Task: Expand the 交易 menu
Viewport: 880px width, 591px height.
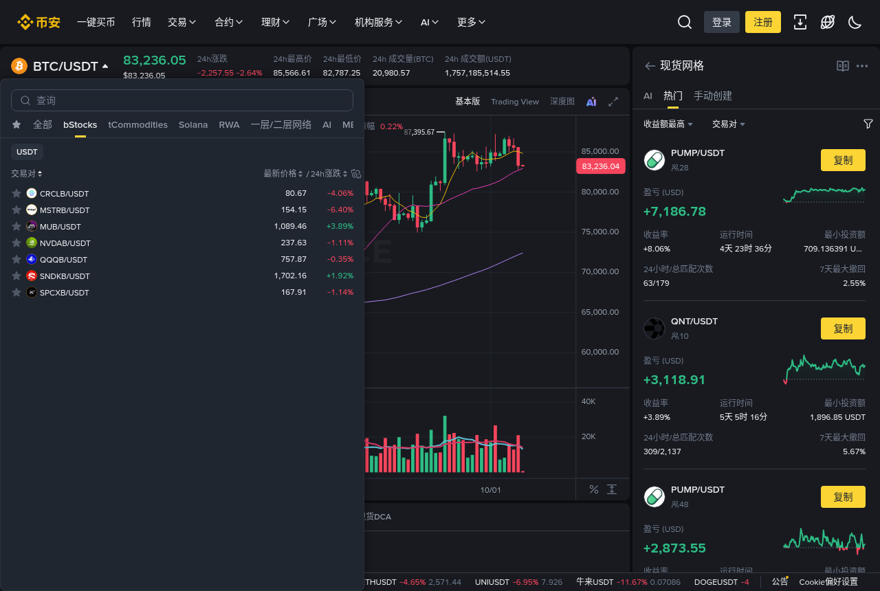Action: [x=182, y=22]
